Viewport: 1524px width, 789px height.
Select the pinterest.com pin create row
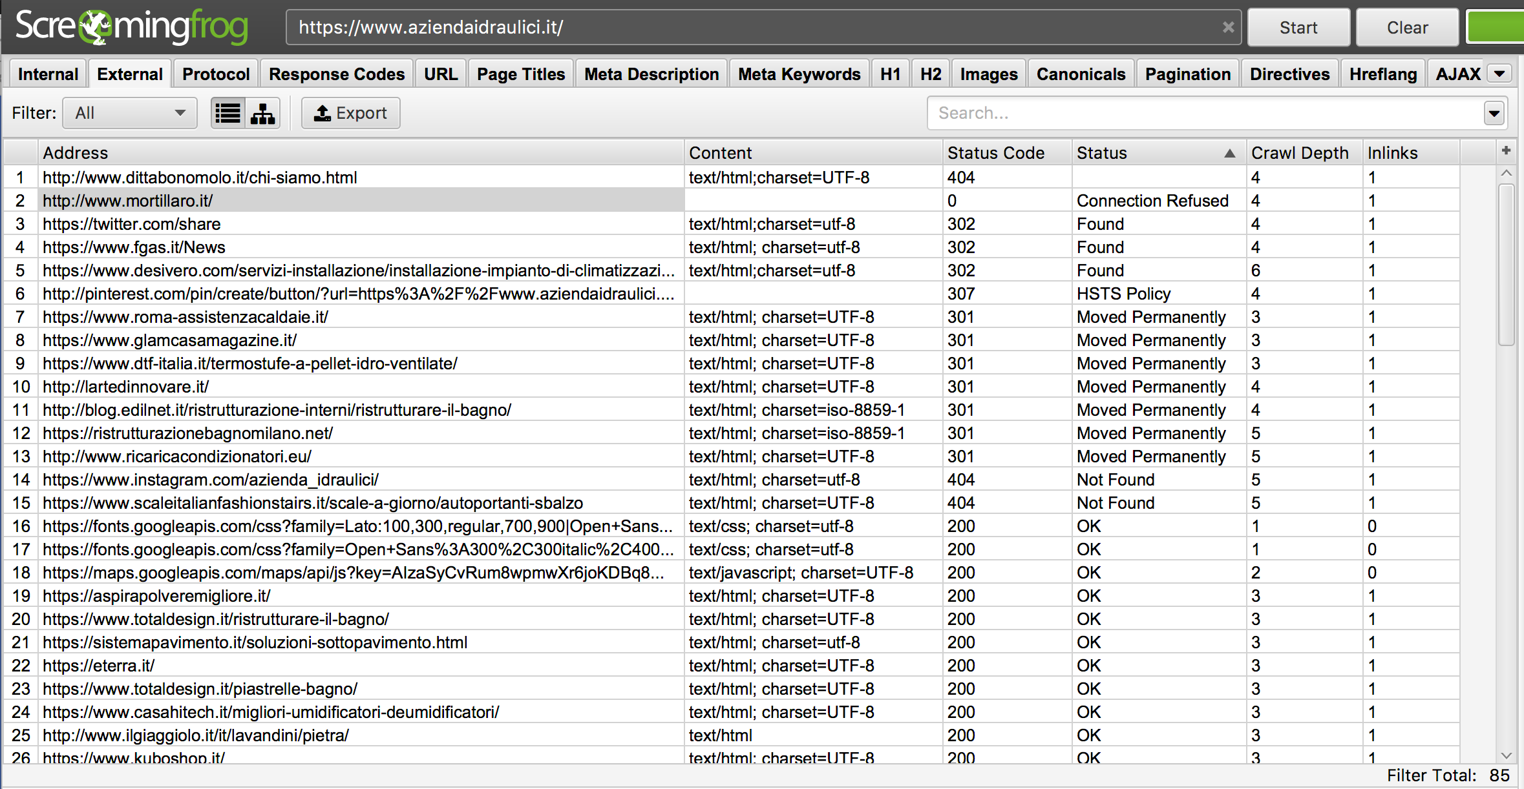point(732,293)
